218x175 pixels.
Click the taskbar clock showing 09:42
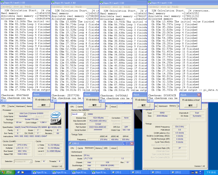point(211,173)
